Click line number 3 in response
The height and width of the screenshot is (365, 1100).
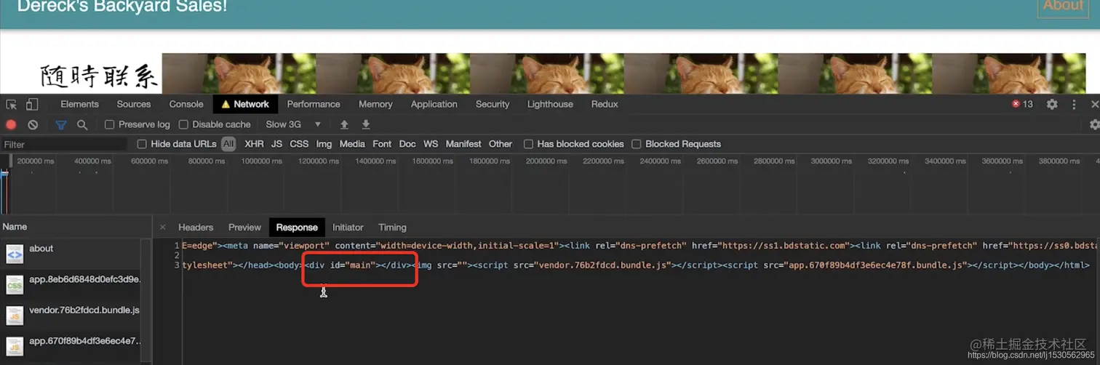pos(177,265)
